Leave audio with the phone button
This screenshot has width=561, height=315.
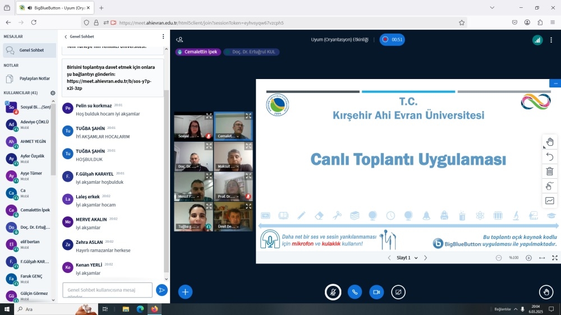355,292
